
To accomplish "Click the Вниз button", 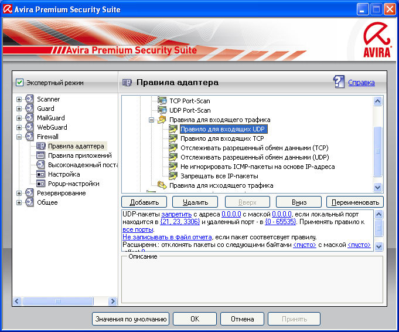I will [x=299, y=202].
